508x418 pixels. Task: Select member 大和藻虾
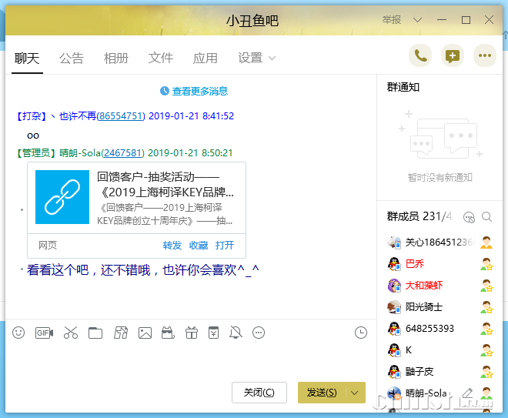(x=439, y=286)
